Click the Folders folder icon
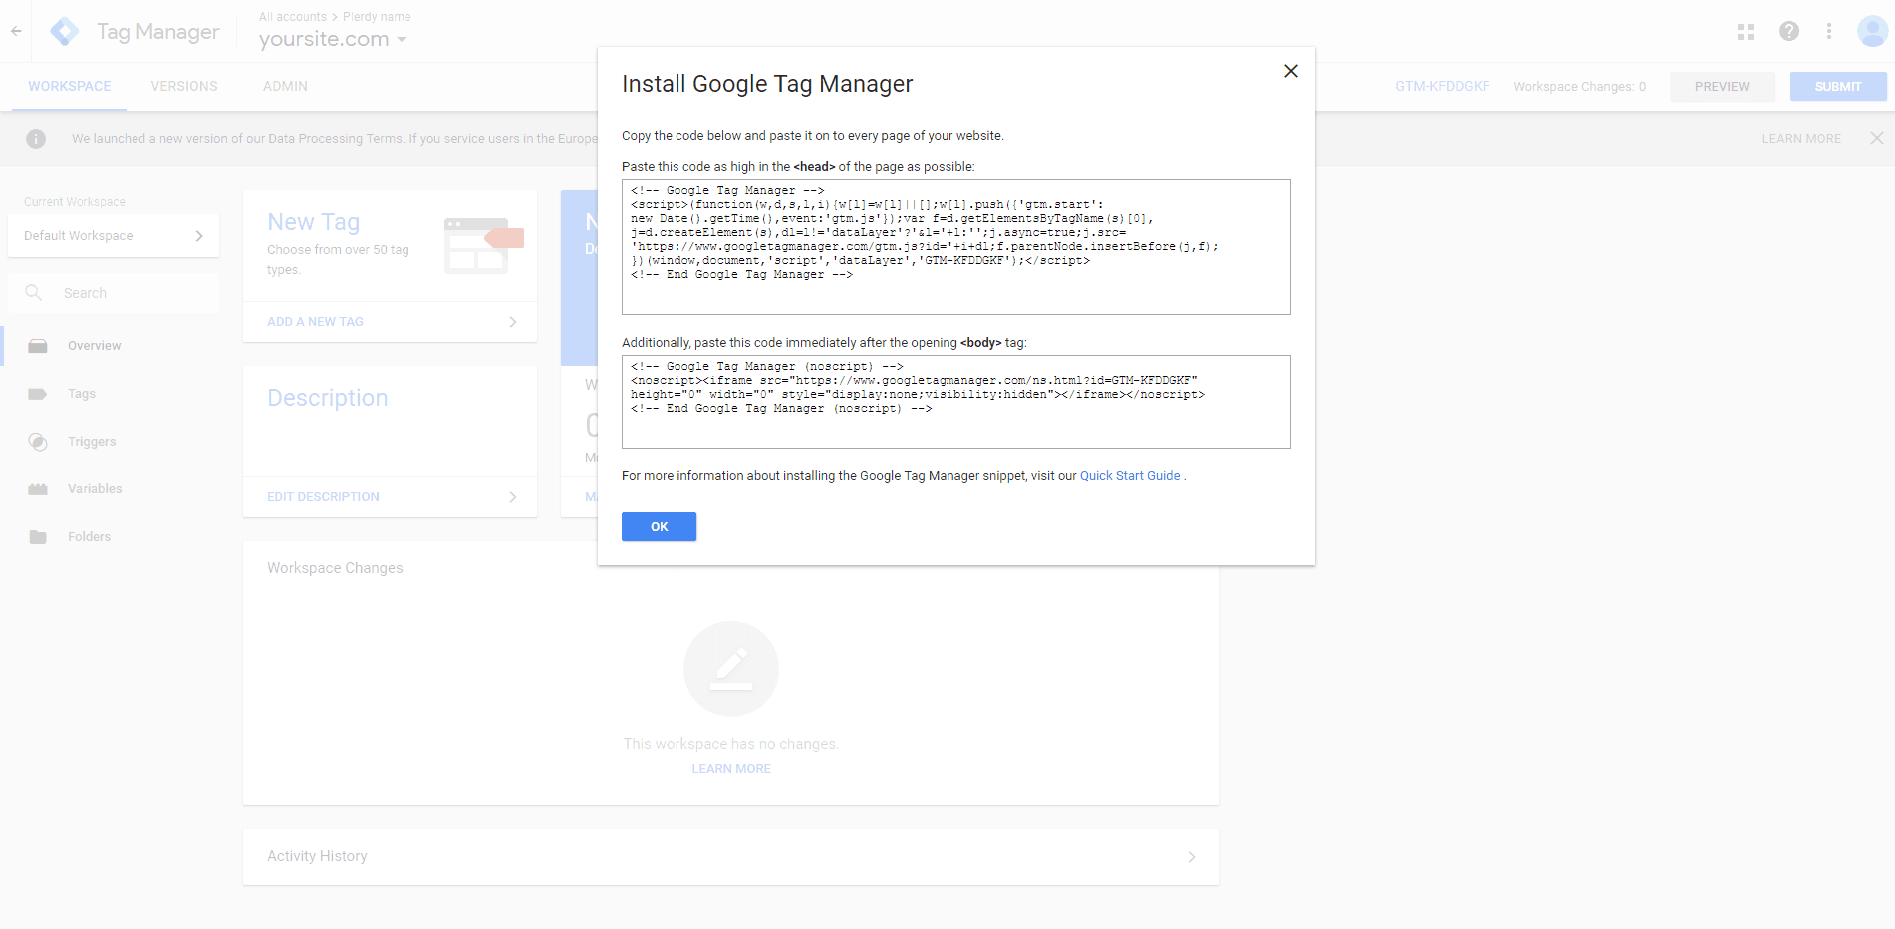The height and width of the screenshot is (929, 1895). click(x=38, y=537)
